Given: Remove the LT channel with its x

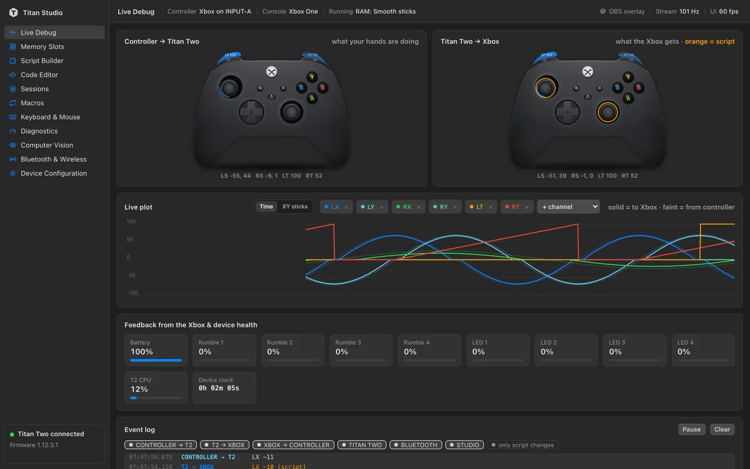Looking at the screenshot, I should (x=491, y=207).
